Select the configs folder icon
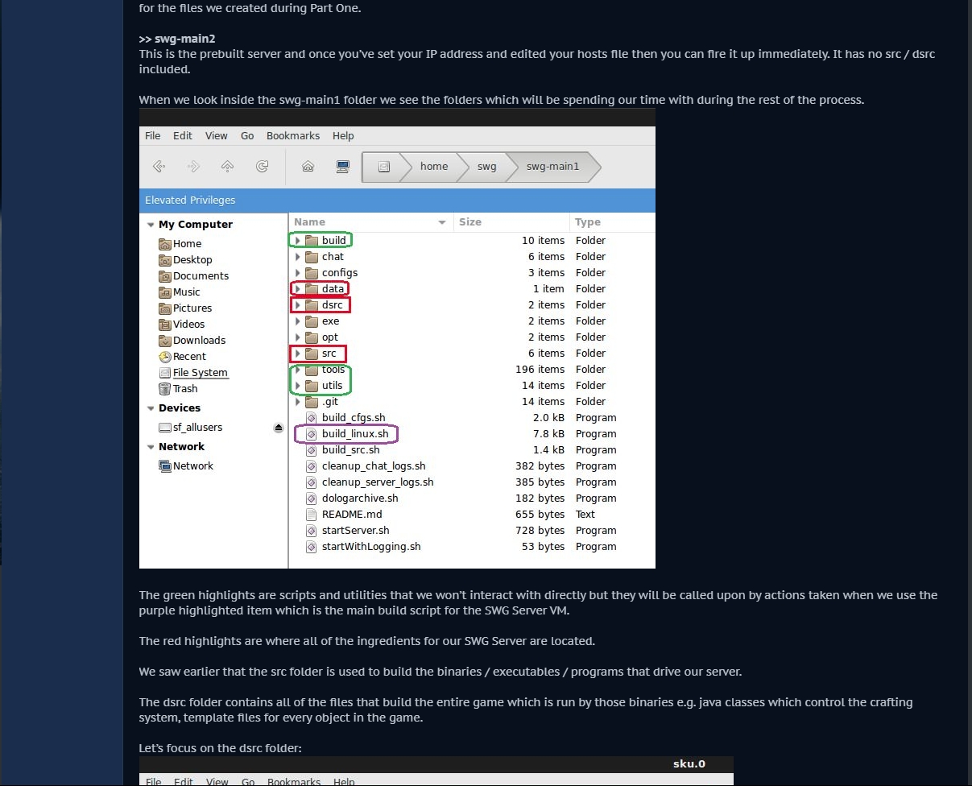This screenshot has height=786, width=972. [312, 273]
